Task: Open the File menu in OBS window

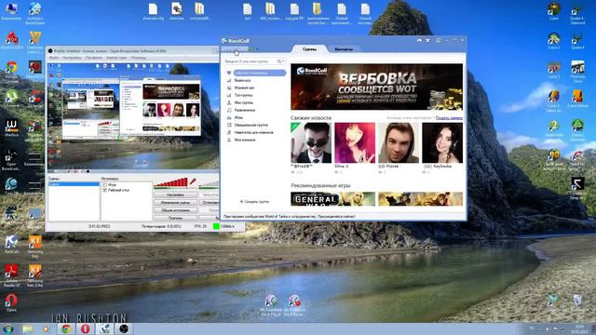Action: (x=54, y=58)
